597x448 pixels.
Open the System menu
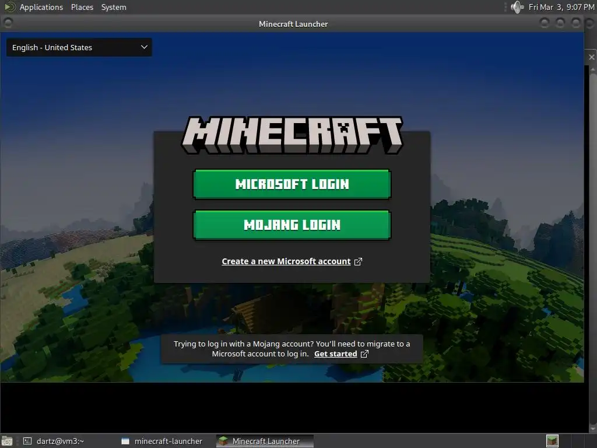click(114, 7)
